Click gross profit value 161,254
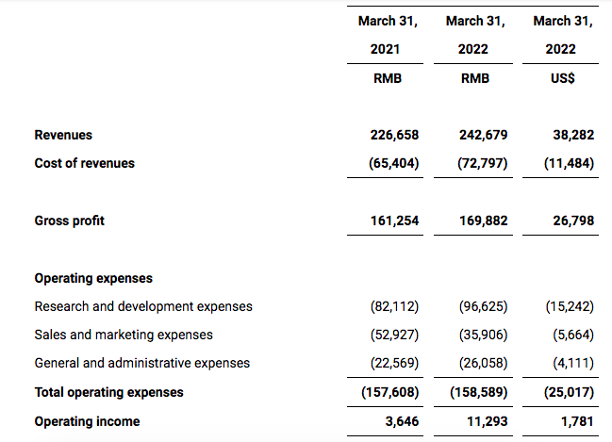 pyautogui.click(x=394, y=221)
